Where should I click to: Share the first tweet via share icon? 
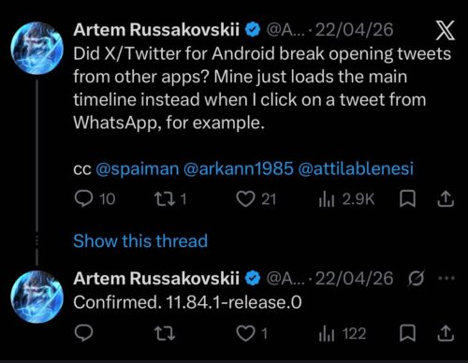(446, 199)
